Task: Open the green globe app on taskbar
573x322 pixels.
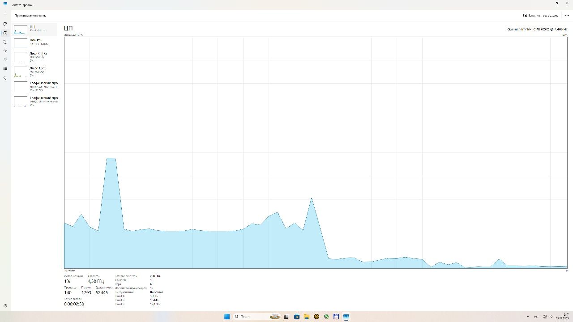Action: tap(326, 317)
